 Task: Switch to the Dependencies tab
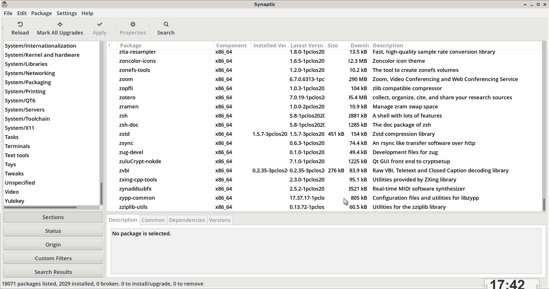[187, 220]
